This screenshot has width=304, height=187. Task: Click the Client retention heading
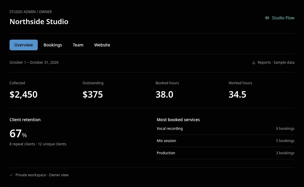(25, 120)
